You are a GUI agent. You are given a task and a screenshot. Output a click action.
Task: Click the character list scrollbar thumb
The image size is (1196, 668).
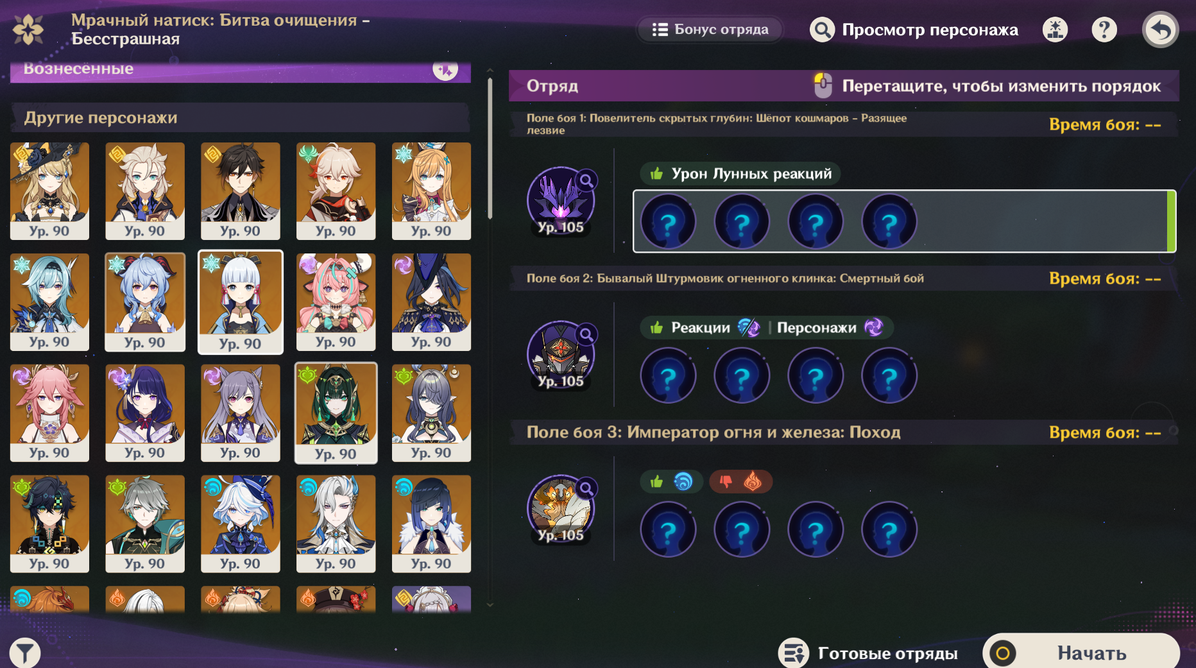click(490, 149)
